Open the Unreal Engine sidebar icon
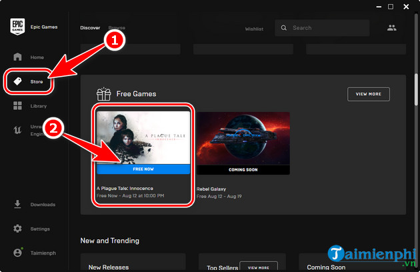This screenshot has width=420, height=272. 18,129
